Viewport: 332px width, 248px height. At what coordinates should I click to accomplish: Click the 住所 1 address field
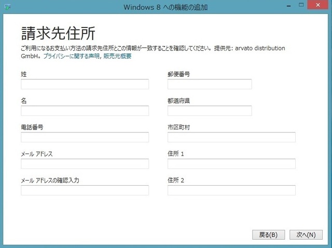click(231, 164)
